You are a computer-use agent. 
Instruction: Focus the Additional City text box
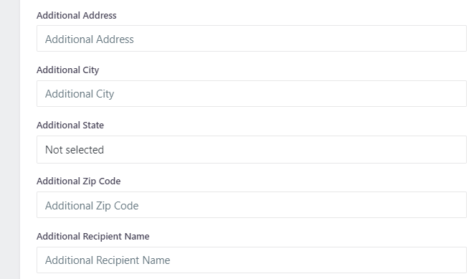252,93
